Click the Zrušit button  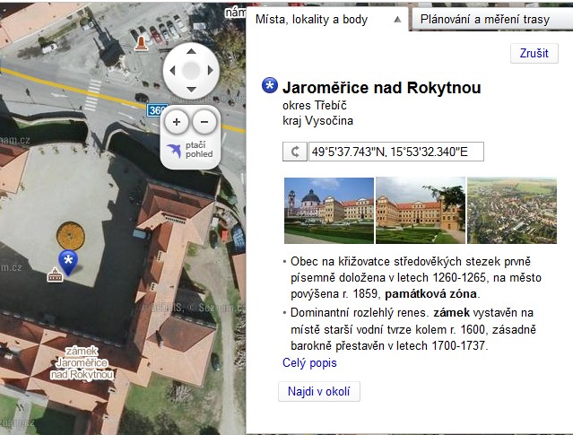534,54
